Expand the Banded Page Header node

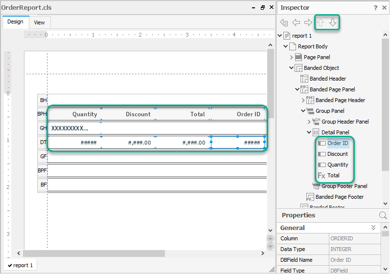click(x=303, y=100)
